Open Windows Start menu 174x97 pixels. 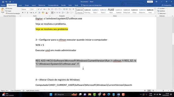click(51, 94)
